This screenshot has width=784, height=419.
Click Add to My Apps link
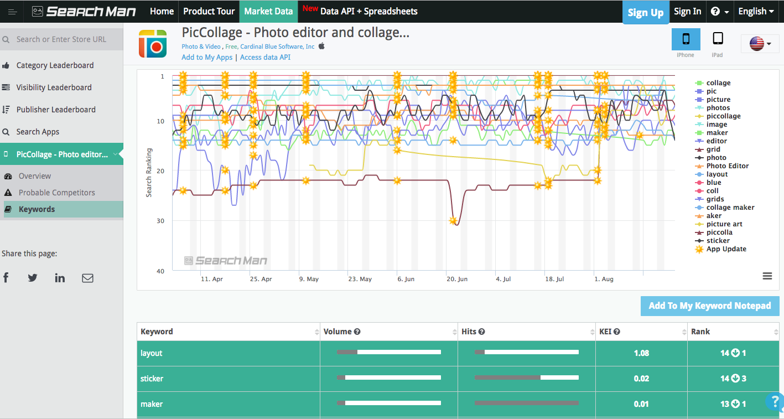pyautogui.click(x=207, y=57)
